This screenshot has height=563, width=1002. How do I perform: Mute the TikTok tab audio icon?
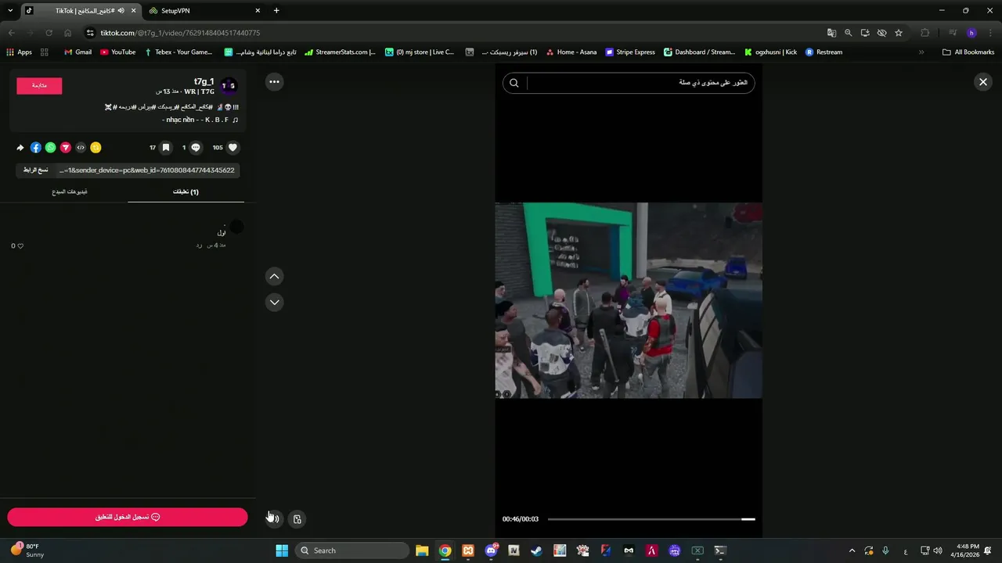[x=121, y=11]
